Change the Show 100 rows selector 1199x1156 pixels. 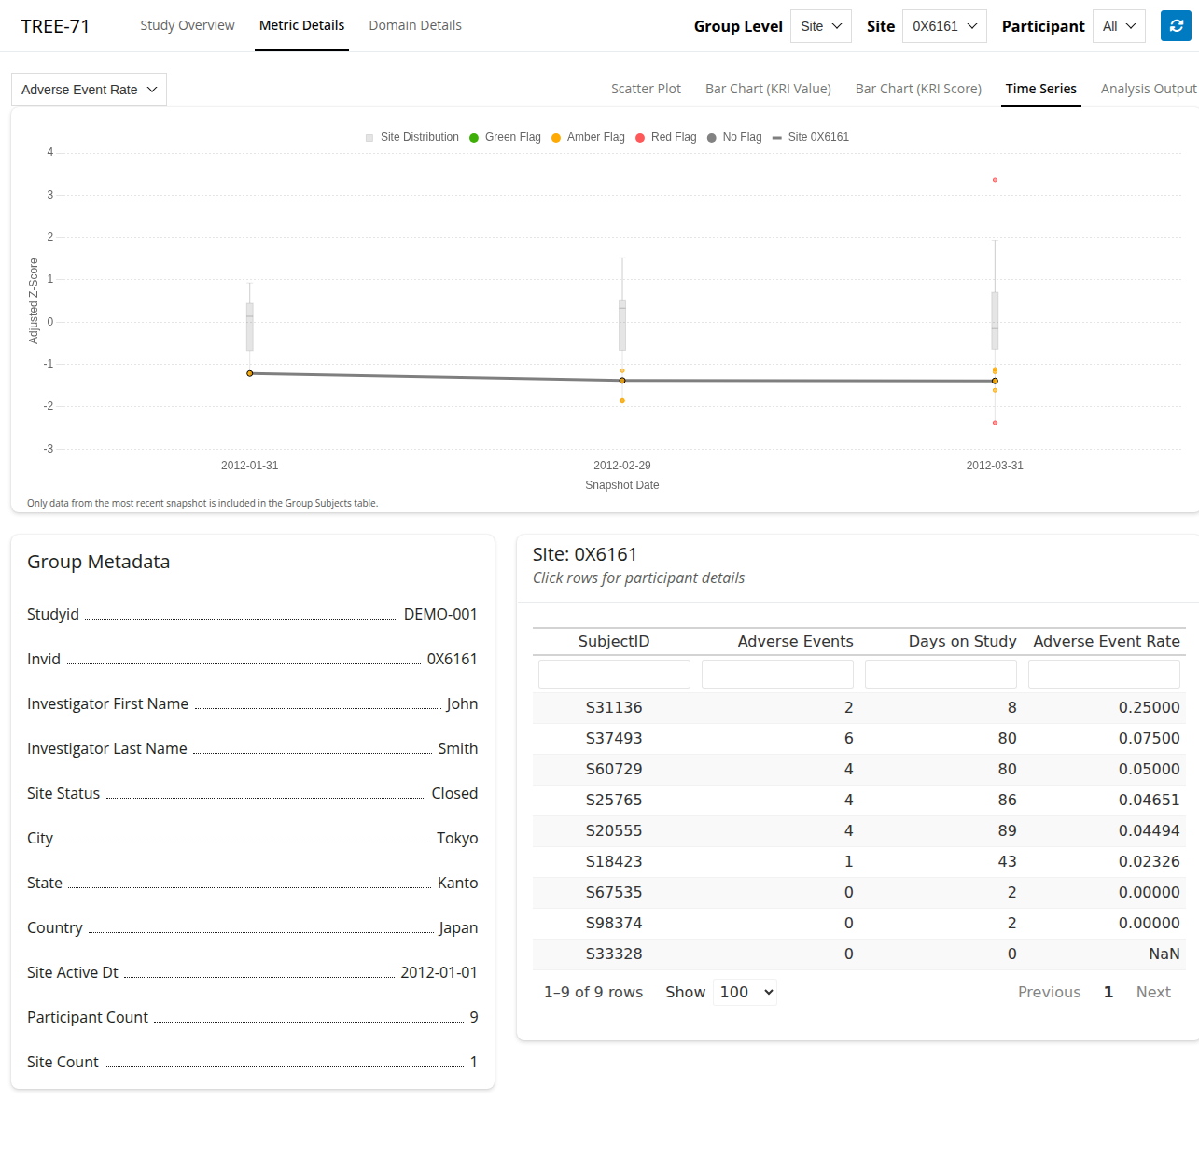pos(745,992)
